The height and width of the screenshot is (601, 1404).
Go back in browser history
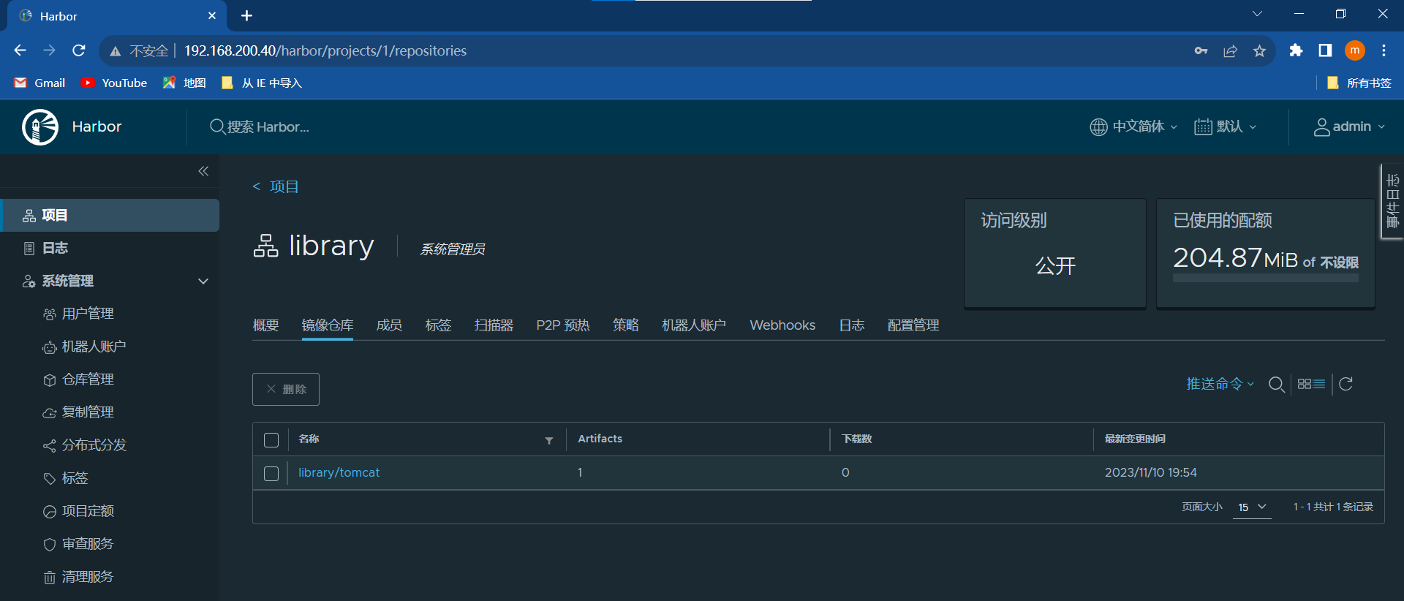click(20, 50)
